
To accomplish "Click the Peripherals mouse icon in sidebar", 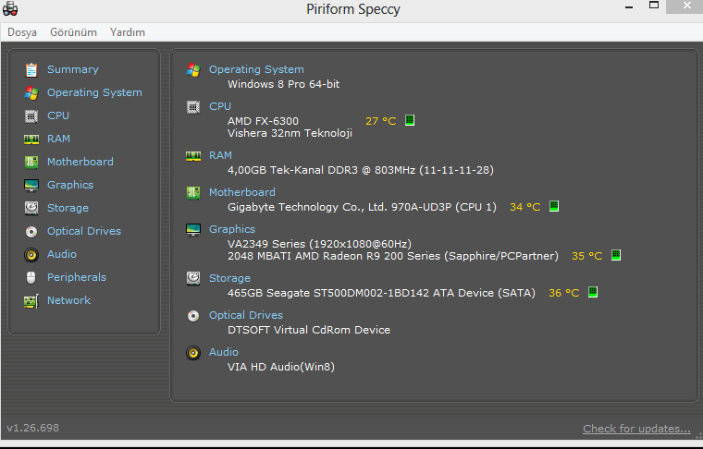I will pos(31,277).
